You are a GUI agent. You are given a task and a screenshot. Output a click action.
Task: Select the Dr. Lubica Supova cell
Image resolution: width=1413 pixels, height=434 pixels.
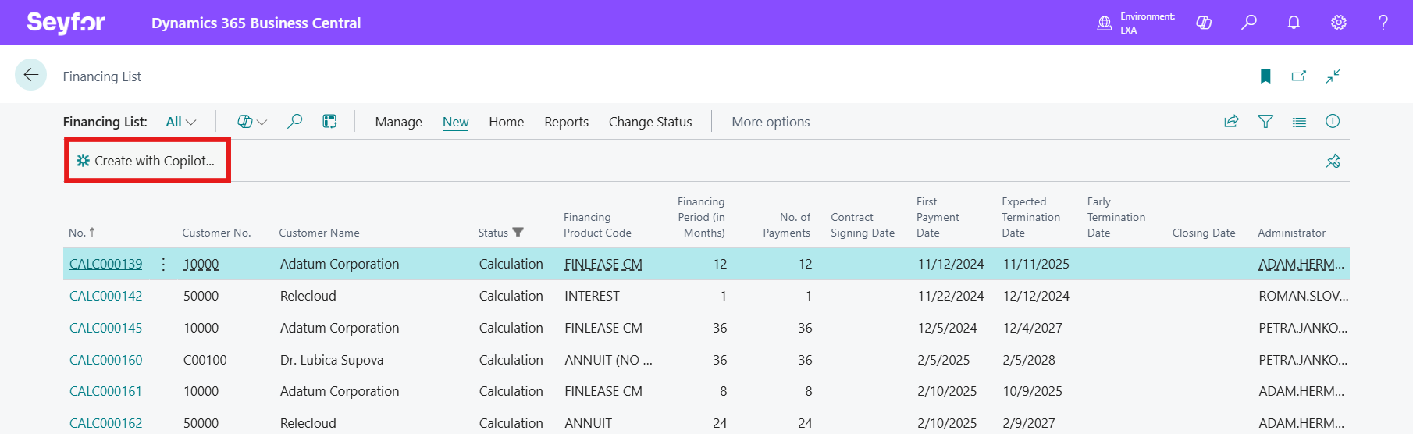click(x=332, y=360)
